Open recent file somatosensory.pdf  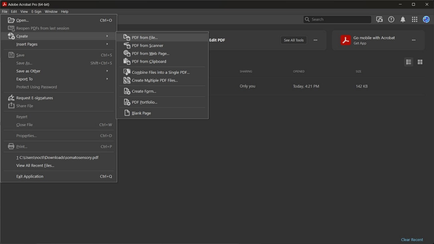pyautogui.click(x=59, y=157)
